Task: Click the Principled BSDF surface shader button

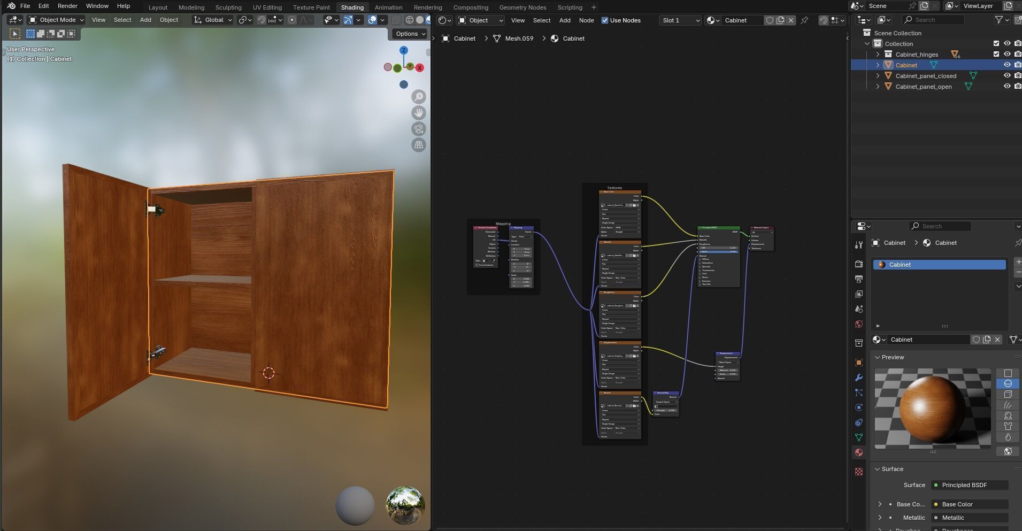Action: [970, 485]
